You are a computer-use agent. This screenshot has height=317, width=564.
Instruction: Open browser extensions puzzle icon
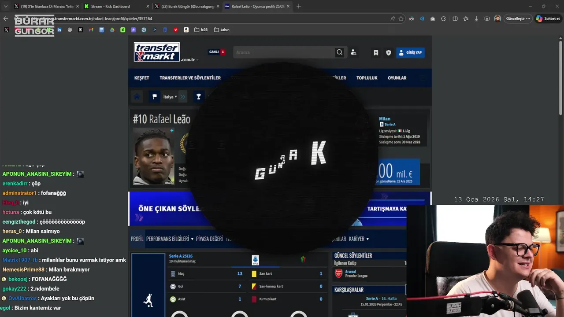[x=443, y=18]
